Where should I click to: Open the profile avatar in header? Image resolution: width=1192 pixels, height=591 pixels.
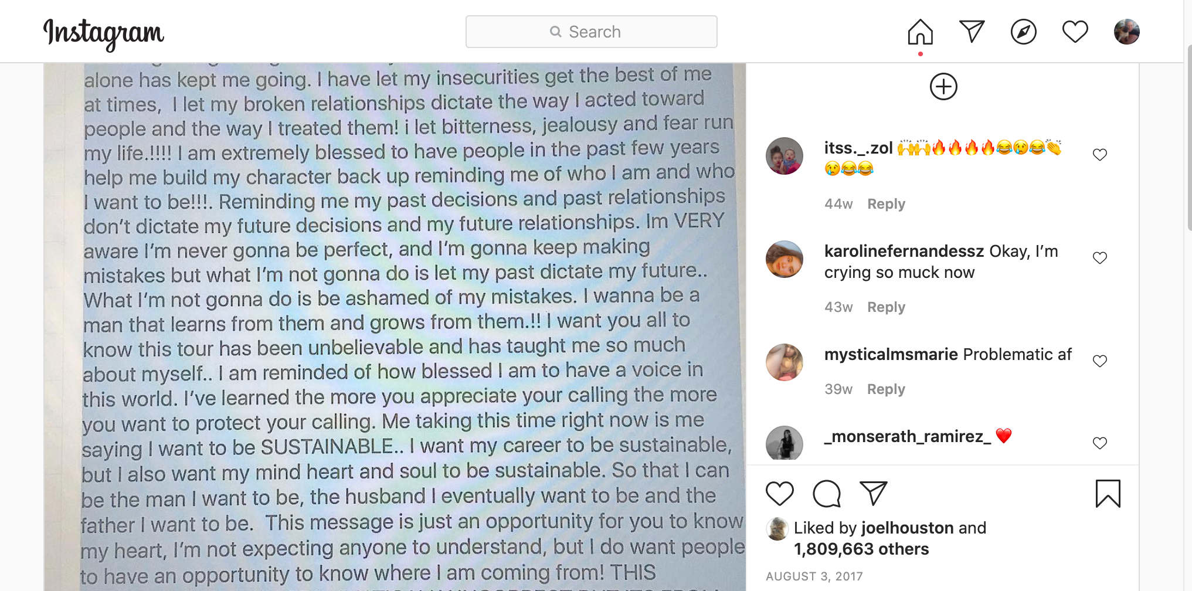point(1126,32)
